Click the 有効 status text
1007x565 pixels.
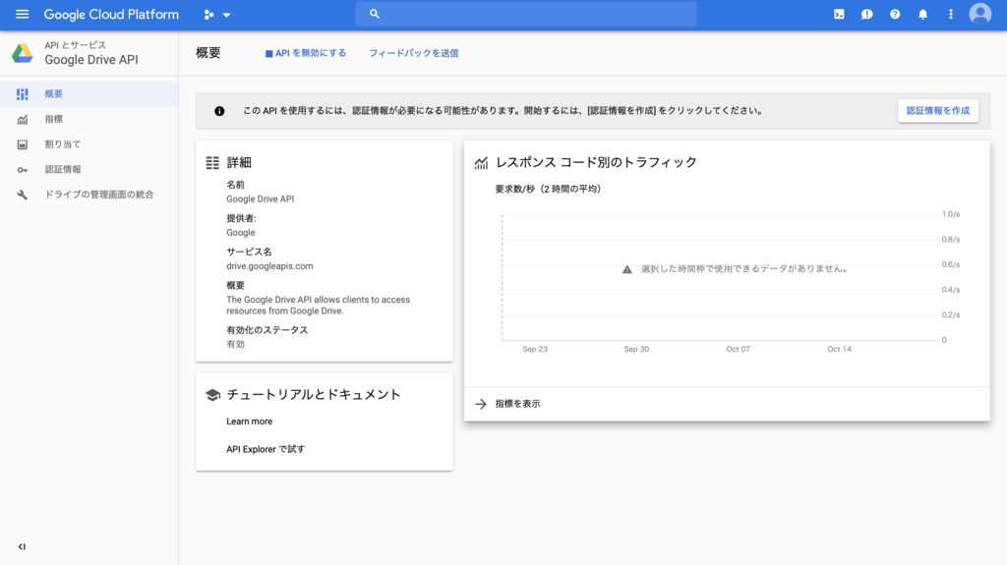(236, 344)
